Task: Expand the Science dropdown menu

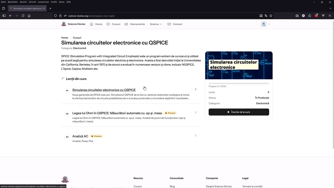Action: point(156,24)
